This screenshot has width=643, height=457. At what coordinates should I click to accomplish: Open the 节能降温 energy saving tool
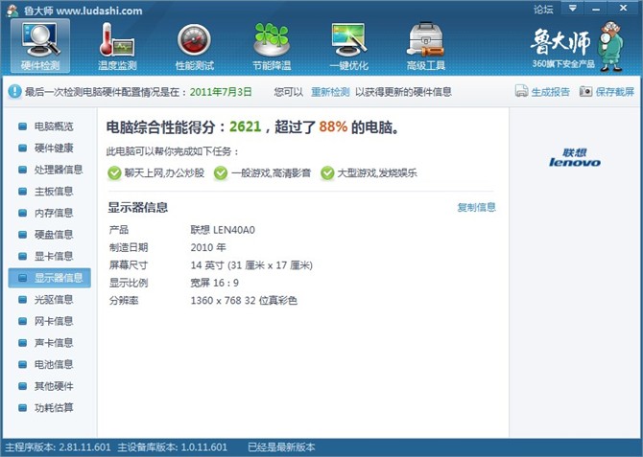tap(272, 46)
